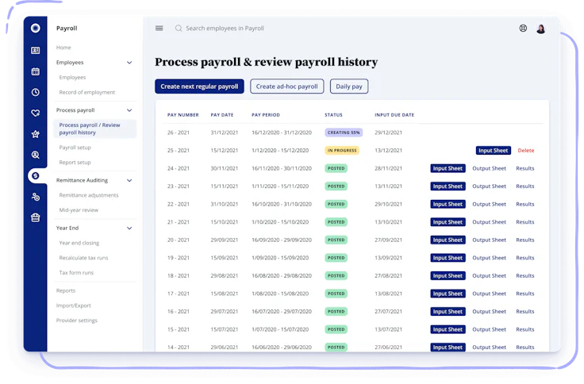Open the calendar icon in sidebar
Screen dimensions: 584x384
36,71
